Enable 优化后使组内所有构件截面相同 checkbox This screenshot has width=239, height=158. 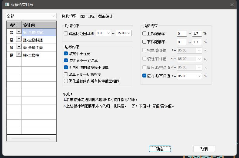click(66, 81)
